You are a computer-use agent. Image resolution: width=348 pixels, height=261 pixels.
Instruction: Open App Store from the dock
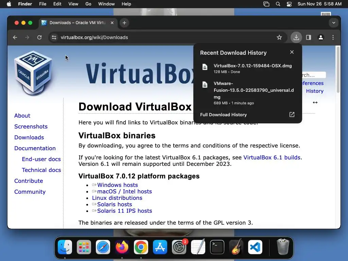click(160, 247)
